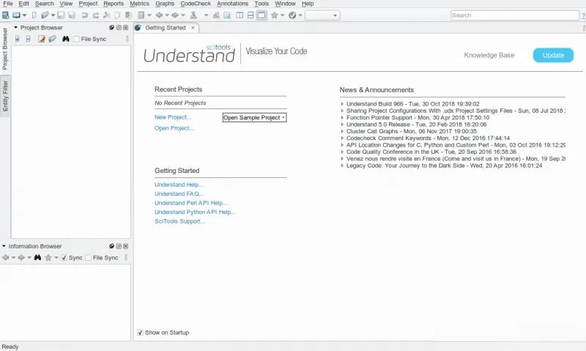Click the Copy icon in the toolbar
The height and width of the screenshot is (351, 586).
(x=117, y=15)
